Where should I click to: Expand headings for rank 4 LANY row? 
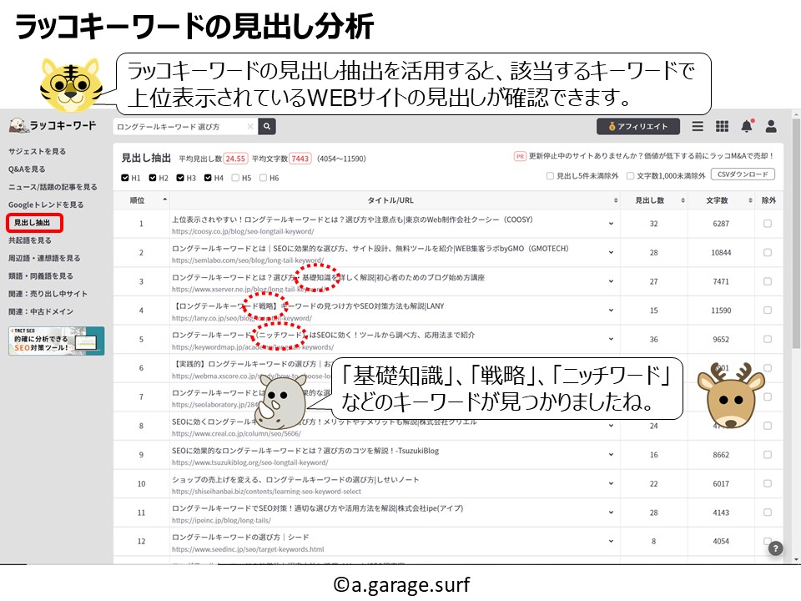611,311
